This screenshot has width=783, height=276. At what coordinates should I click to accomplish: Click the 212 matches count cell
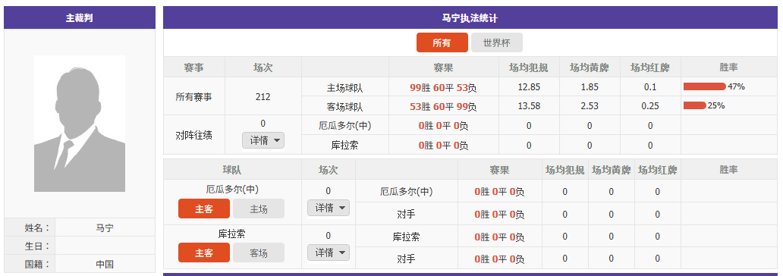(x=263, y=96)
